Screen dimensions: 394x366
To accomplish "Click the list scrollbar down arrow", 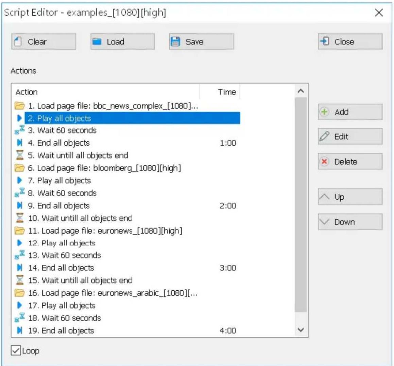I will coord(301,330).
